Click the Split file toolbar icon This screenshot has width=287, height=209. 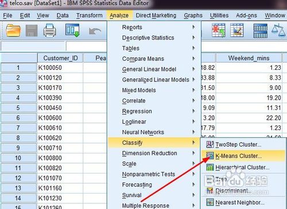(x=261, y=30)
